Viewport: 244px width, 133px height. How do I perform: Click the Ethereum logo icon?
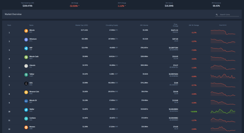(26, 40)
